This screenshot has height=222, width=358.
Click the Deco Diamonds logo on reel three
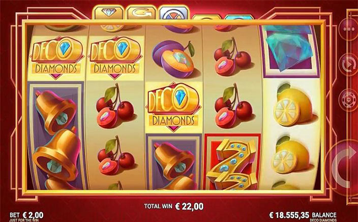click(174, 107)
